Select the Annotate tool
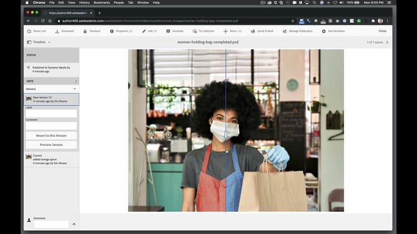417x234 pixels. pyautogui.click(x=168, y=31)
